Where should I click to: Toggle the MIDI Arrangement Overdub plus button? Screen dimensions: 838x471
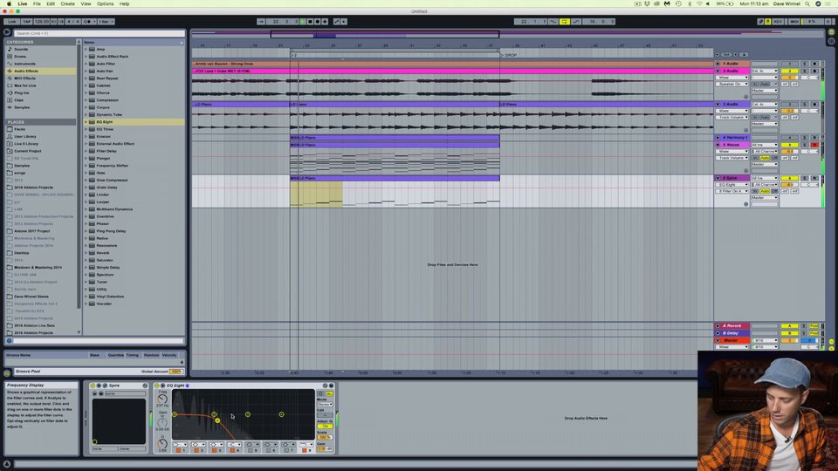pos(325,21)
